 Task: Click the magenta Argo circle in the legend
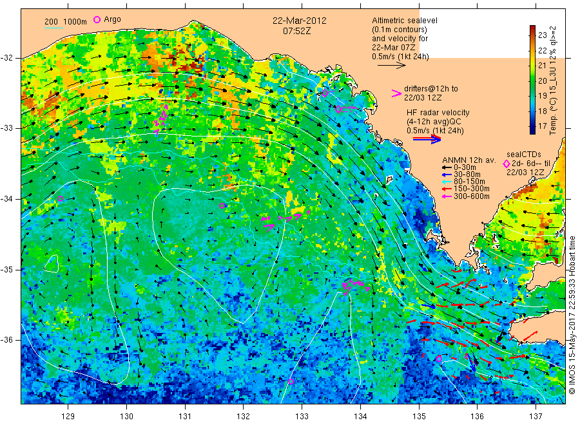coord(97,19)
